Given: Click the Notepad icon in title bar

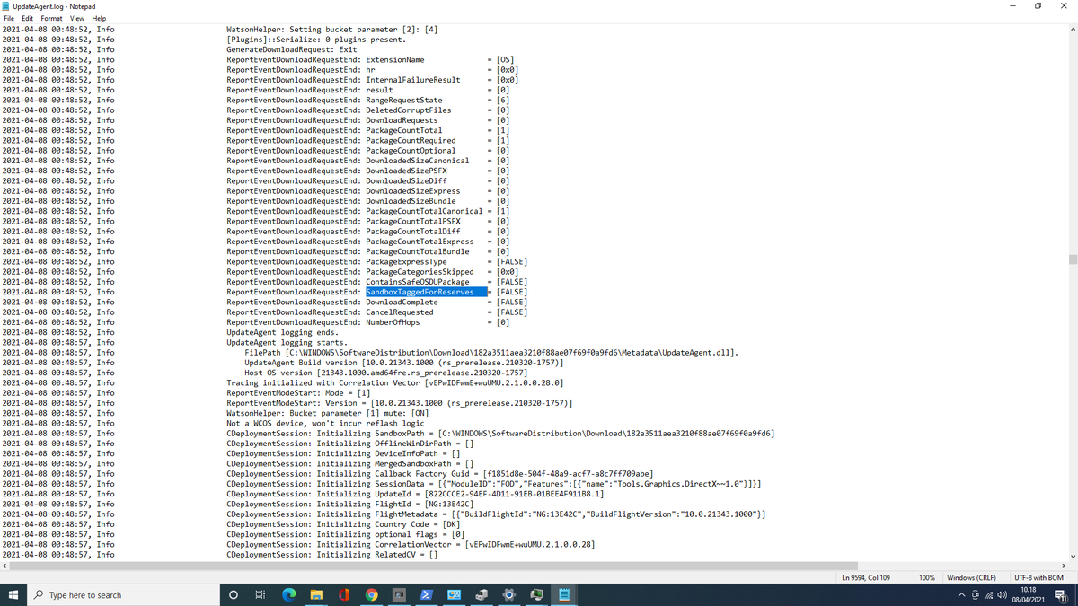Looking at the screenshot, I should point(6,6).
